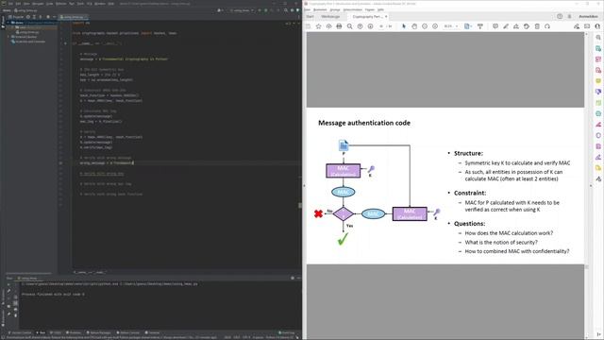Screen dimensions: 604x340
Task: Open Acrobat Hilfe menu
Action: tap(380, 9)
